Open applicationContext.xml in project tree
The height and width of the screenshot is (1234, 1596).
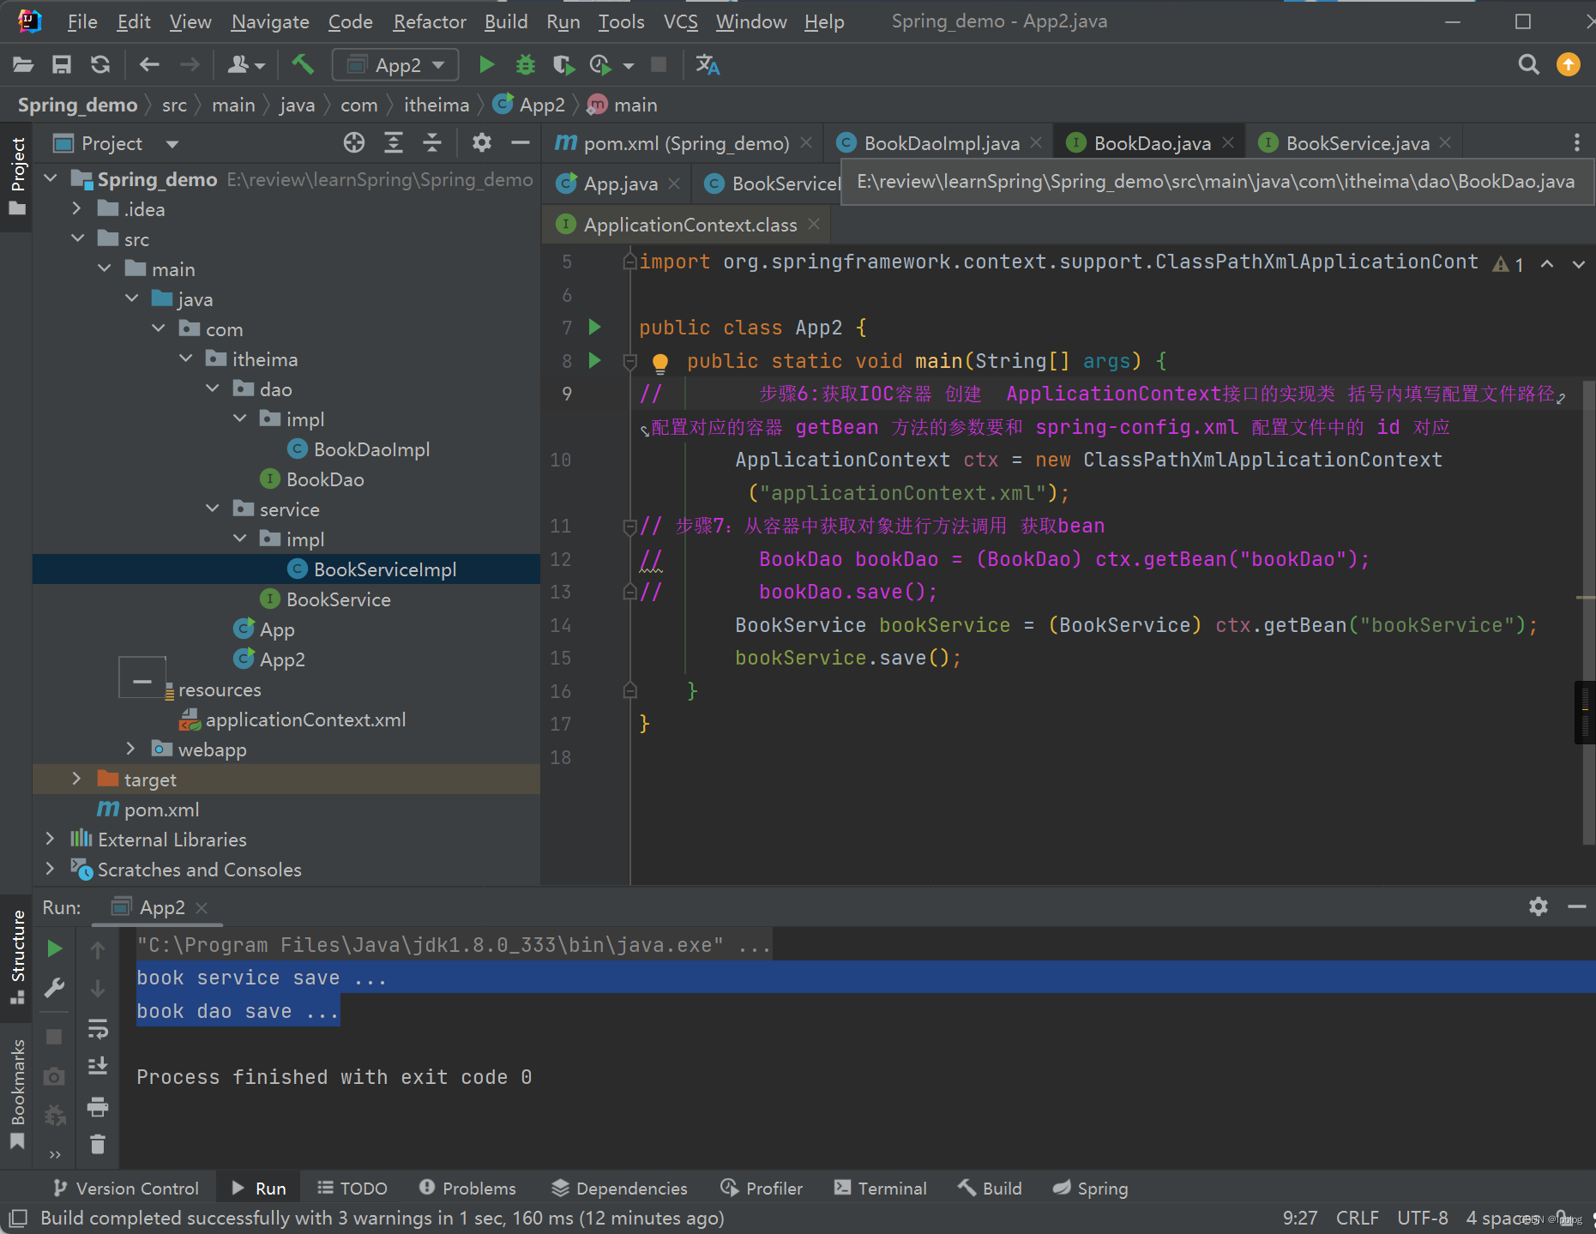tap(305, 719)
